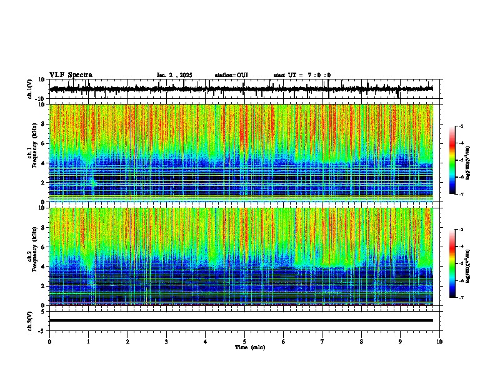Click the "8" kHz tick on the ch.1 frequency axis
This screenshot has height=383, width=495.
pyautogui.click(x=43, y=124)
